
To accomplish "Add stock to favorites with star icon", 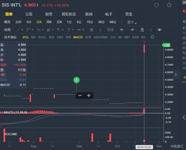I will click(x=169, y=5).
